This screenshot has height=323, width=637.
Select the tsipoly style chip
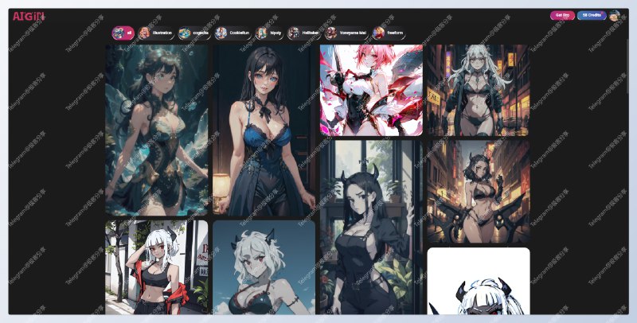pyautogui.click(x=269, y=33)
